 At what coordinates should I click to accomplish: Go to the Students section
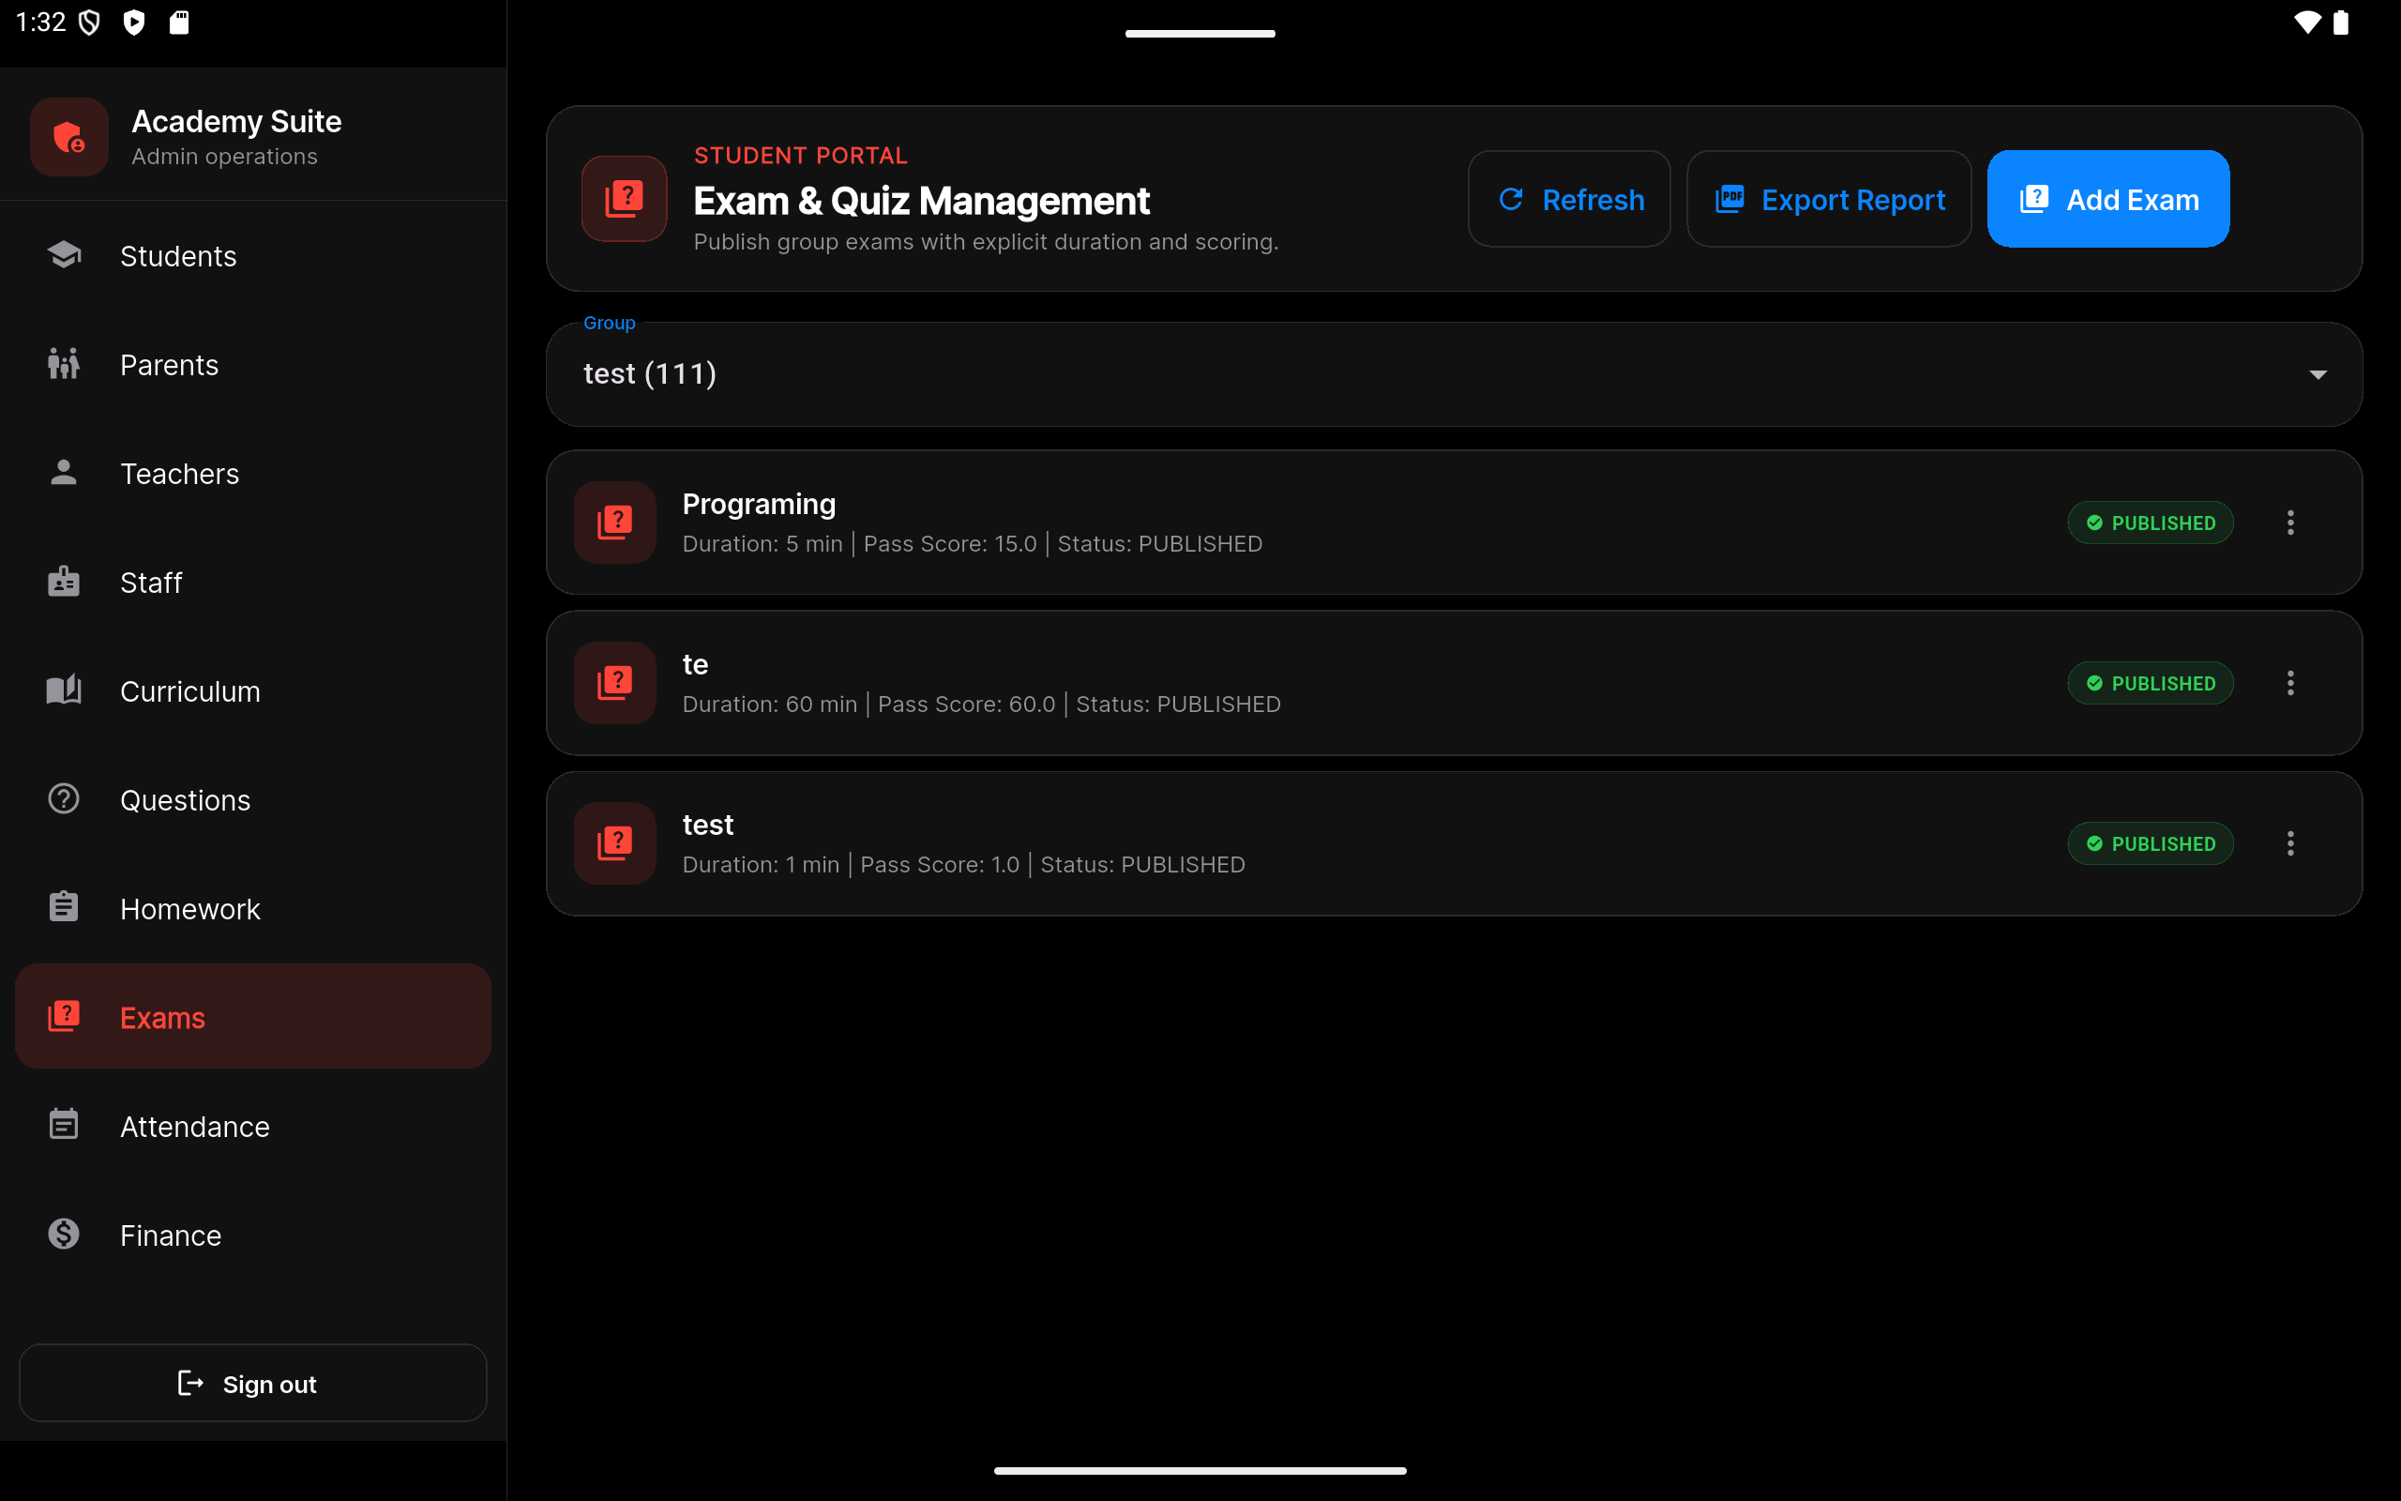click(253, 256)
